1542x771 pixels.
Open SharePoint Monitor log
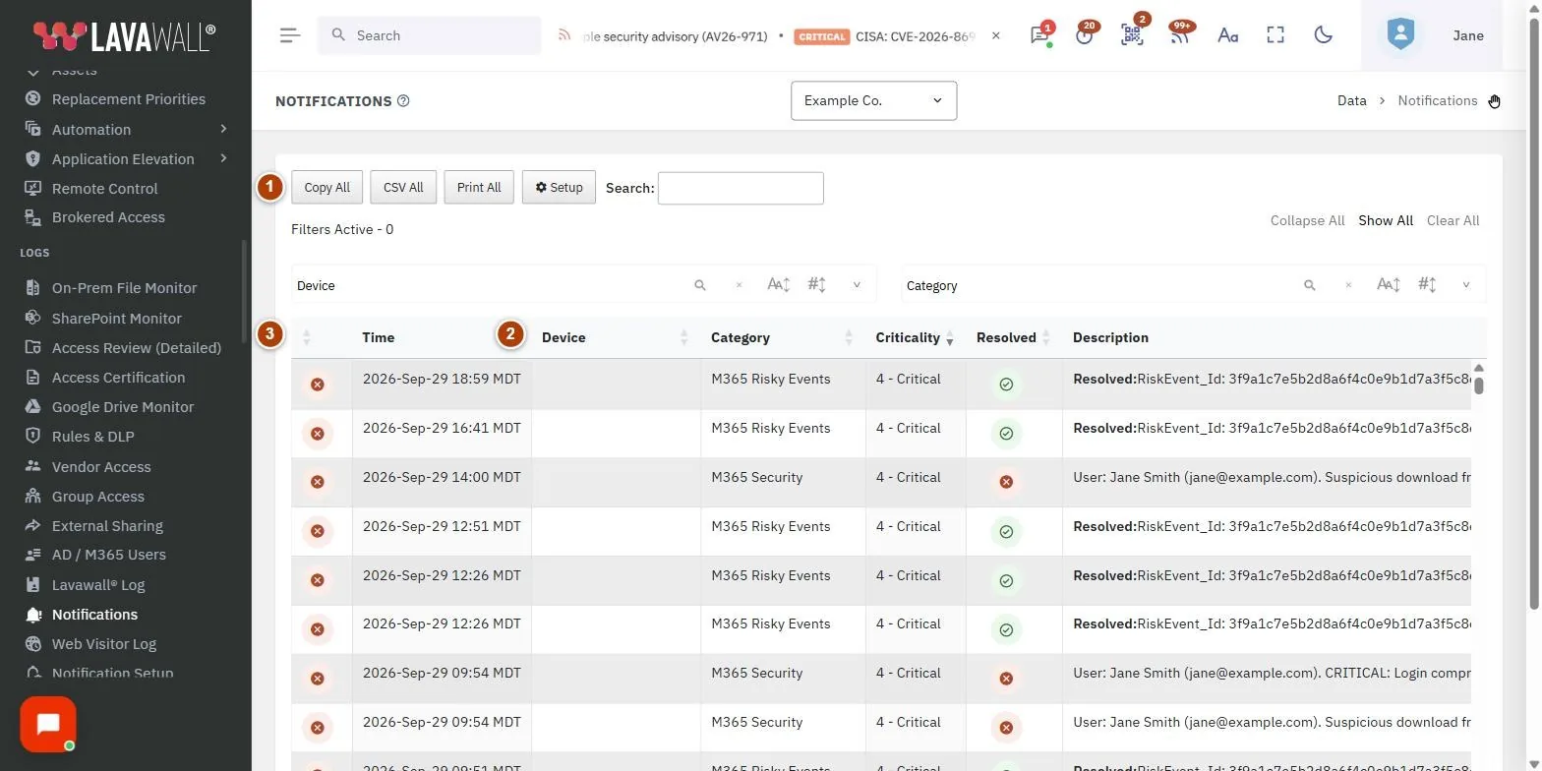pyautogui.click(x=116, y=319)
